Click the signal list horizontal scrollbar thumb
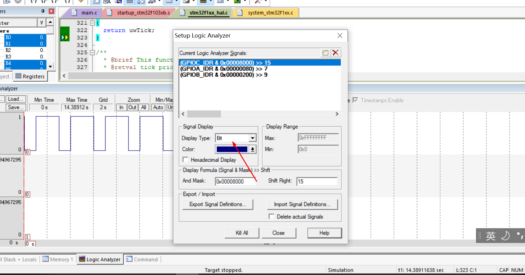The height and width of the screenshot is (275, 525). (x=204, y=114)
